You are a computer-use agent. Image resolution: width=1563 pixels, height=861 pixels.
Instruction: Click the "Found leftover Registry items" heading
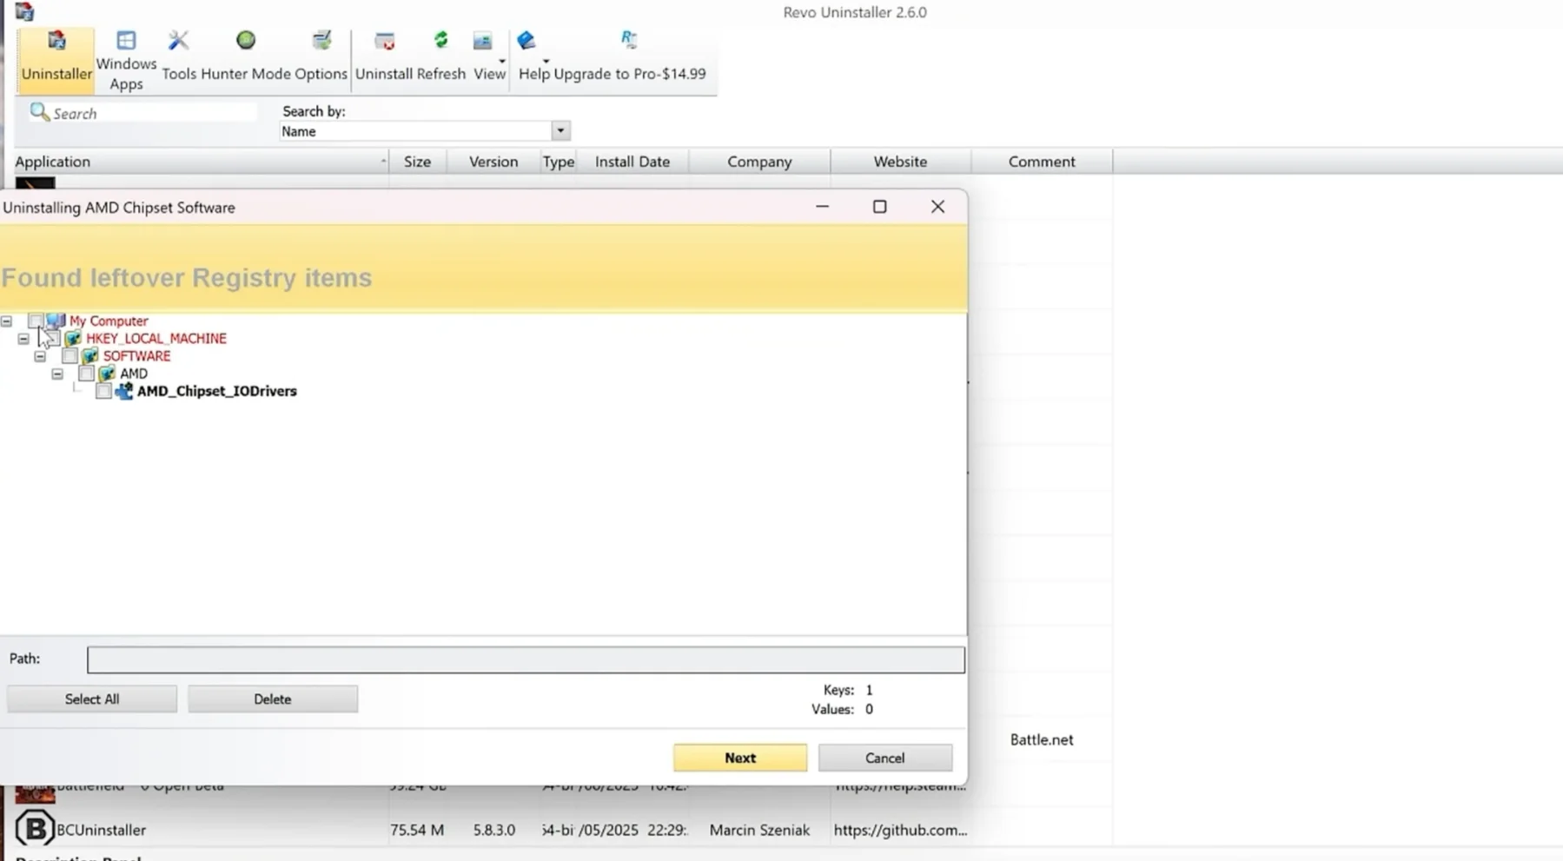click(187, 278)
